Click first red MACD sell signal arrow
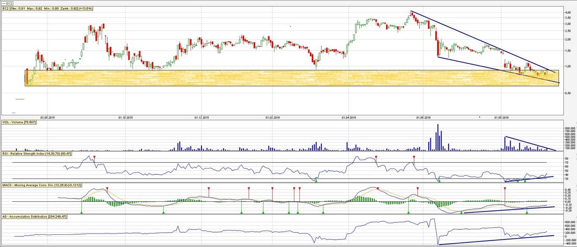 [107, 189]
